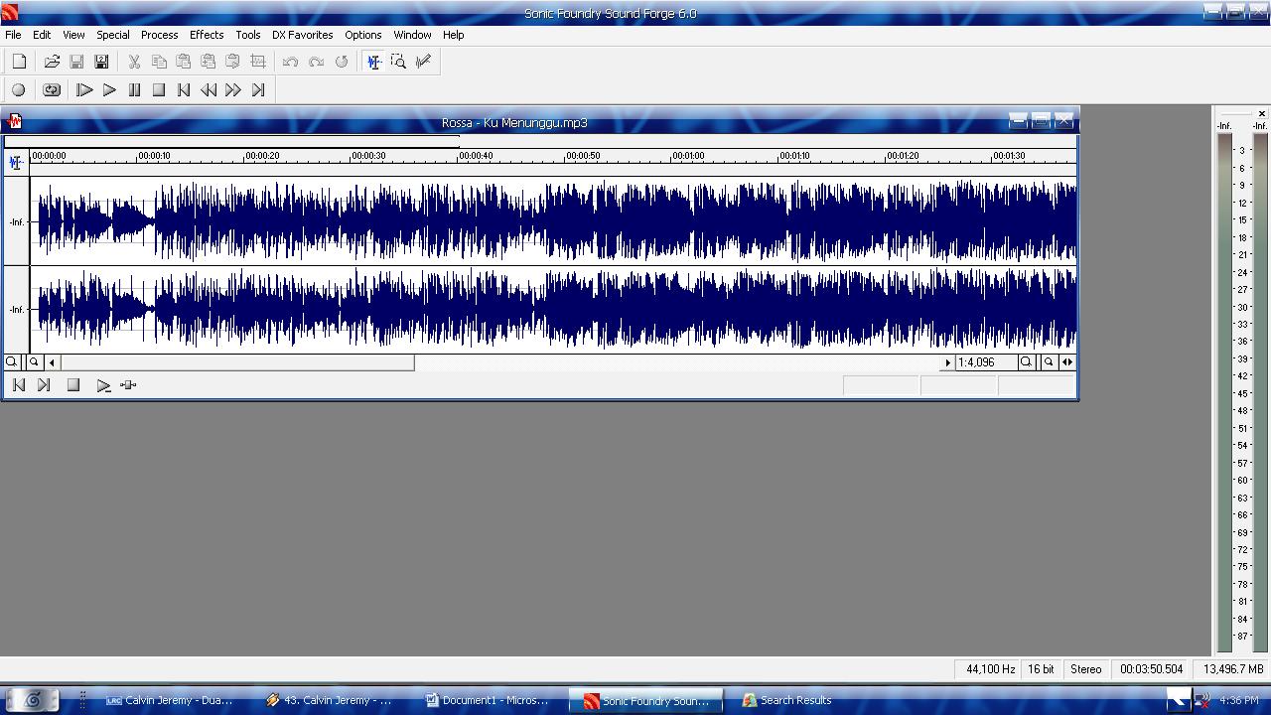Select the Pencil draw tool
This screenshot has height=715, width=1271.
[423, 62]
